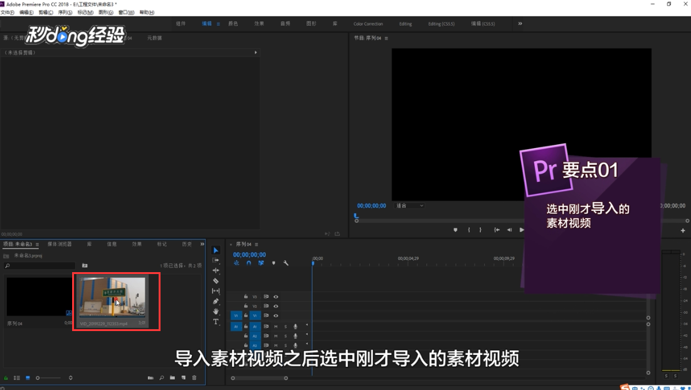
Task: Open the Program monitor button editor plus
Action: click(683, 231)
